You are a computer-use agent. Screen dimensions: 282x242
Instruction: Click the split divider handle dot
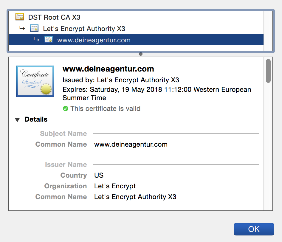click(x=141, y=54)
